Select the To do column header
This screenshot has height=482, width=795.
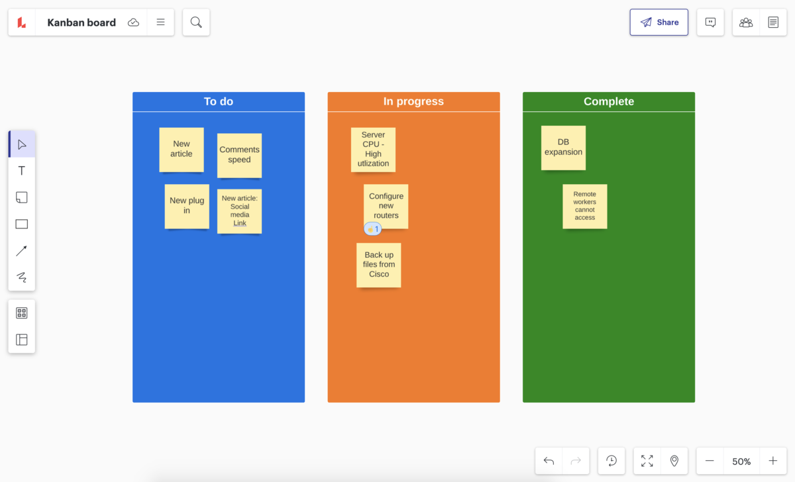(x=219, y=101)
